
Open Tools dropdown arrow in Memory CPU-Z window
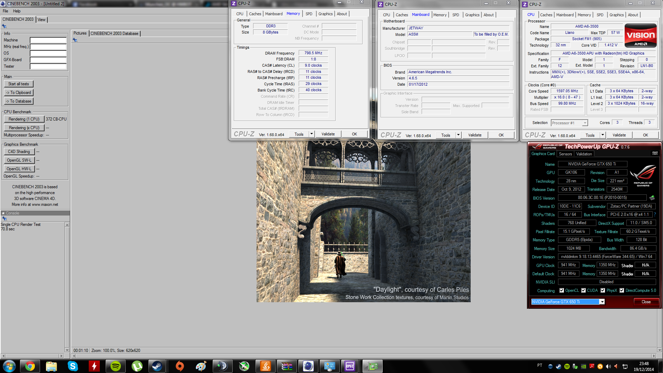click(x=311, y=134)
